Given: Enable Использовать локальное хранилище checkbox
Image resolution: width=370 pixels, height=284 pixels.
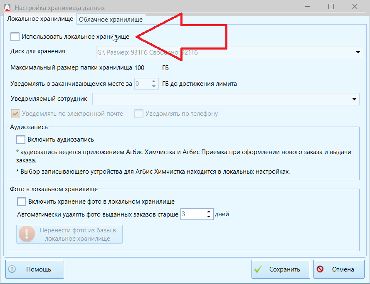Looking at the screenshot, I should (x=15, y=37).
